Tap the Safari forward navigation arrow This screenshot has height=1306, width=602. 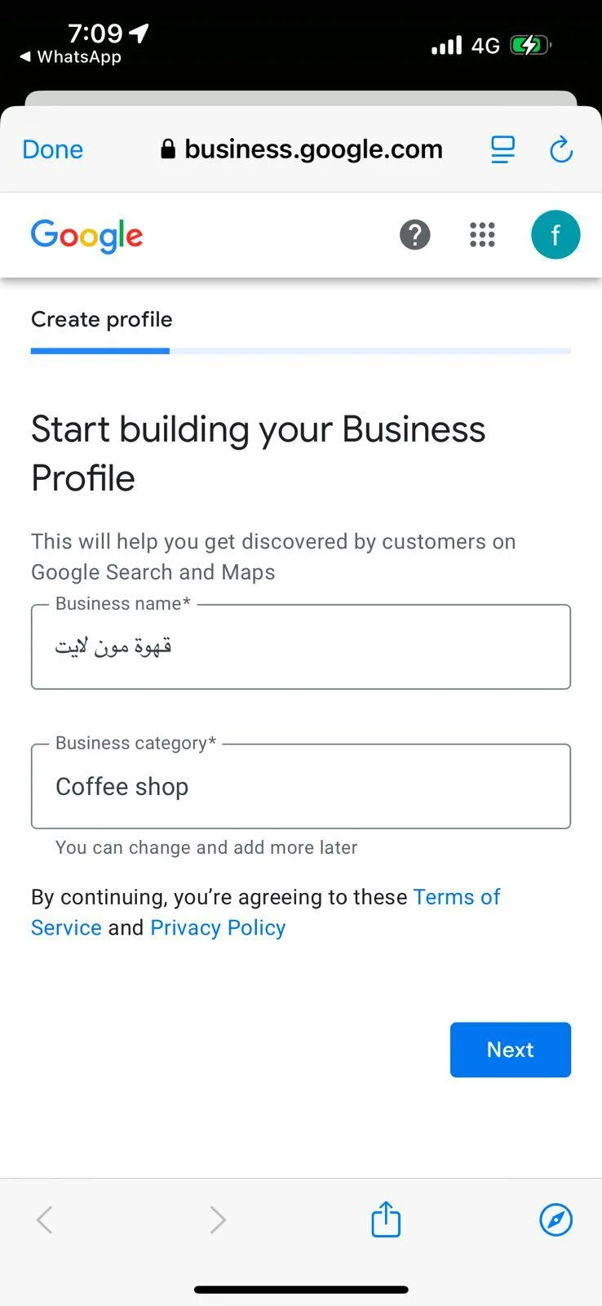coord(218,1219)
